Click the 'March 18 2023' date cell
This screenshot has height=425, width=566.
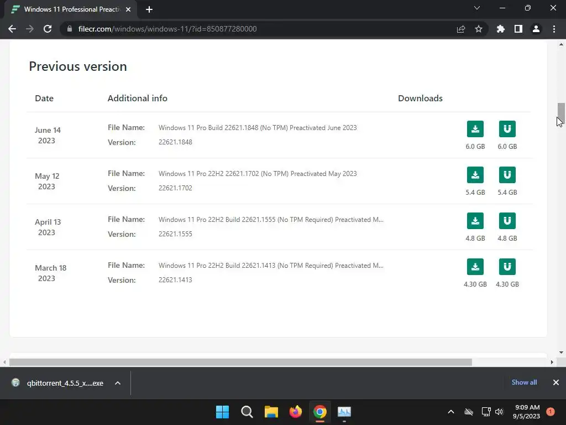tap(50, 273)
